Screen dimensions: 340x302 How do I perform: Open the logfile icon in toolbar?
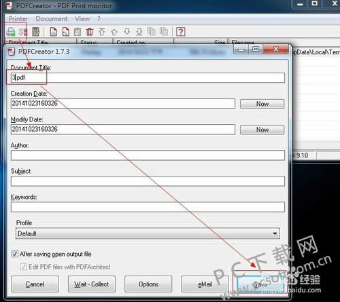point(35,32)
